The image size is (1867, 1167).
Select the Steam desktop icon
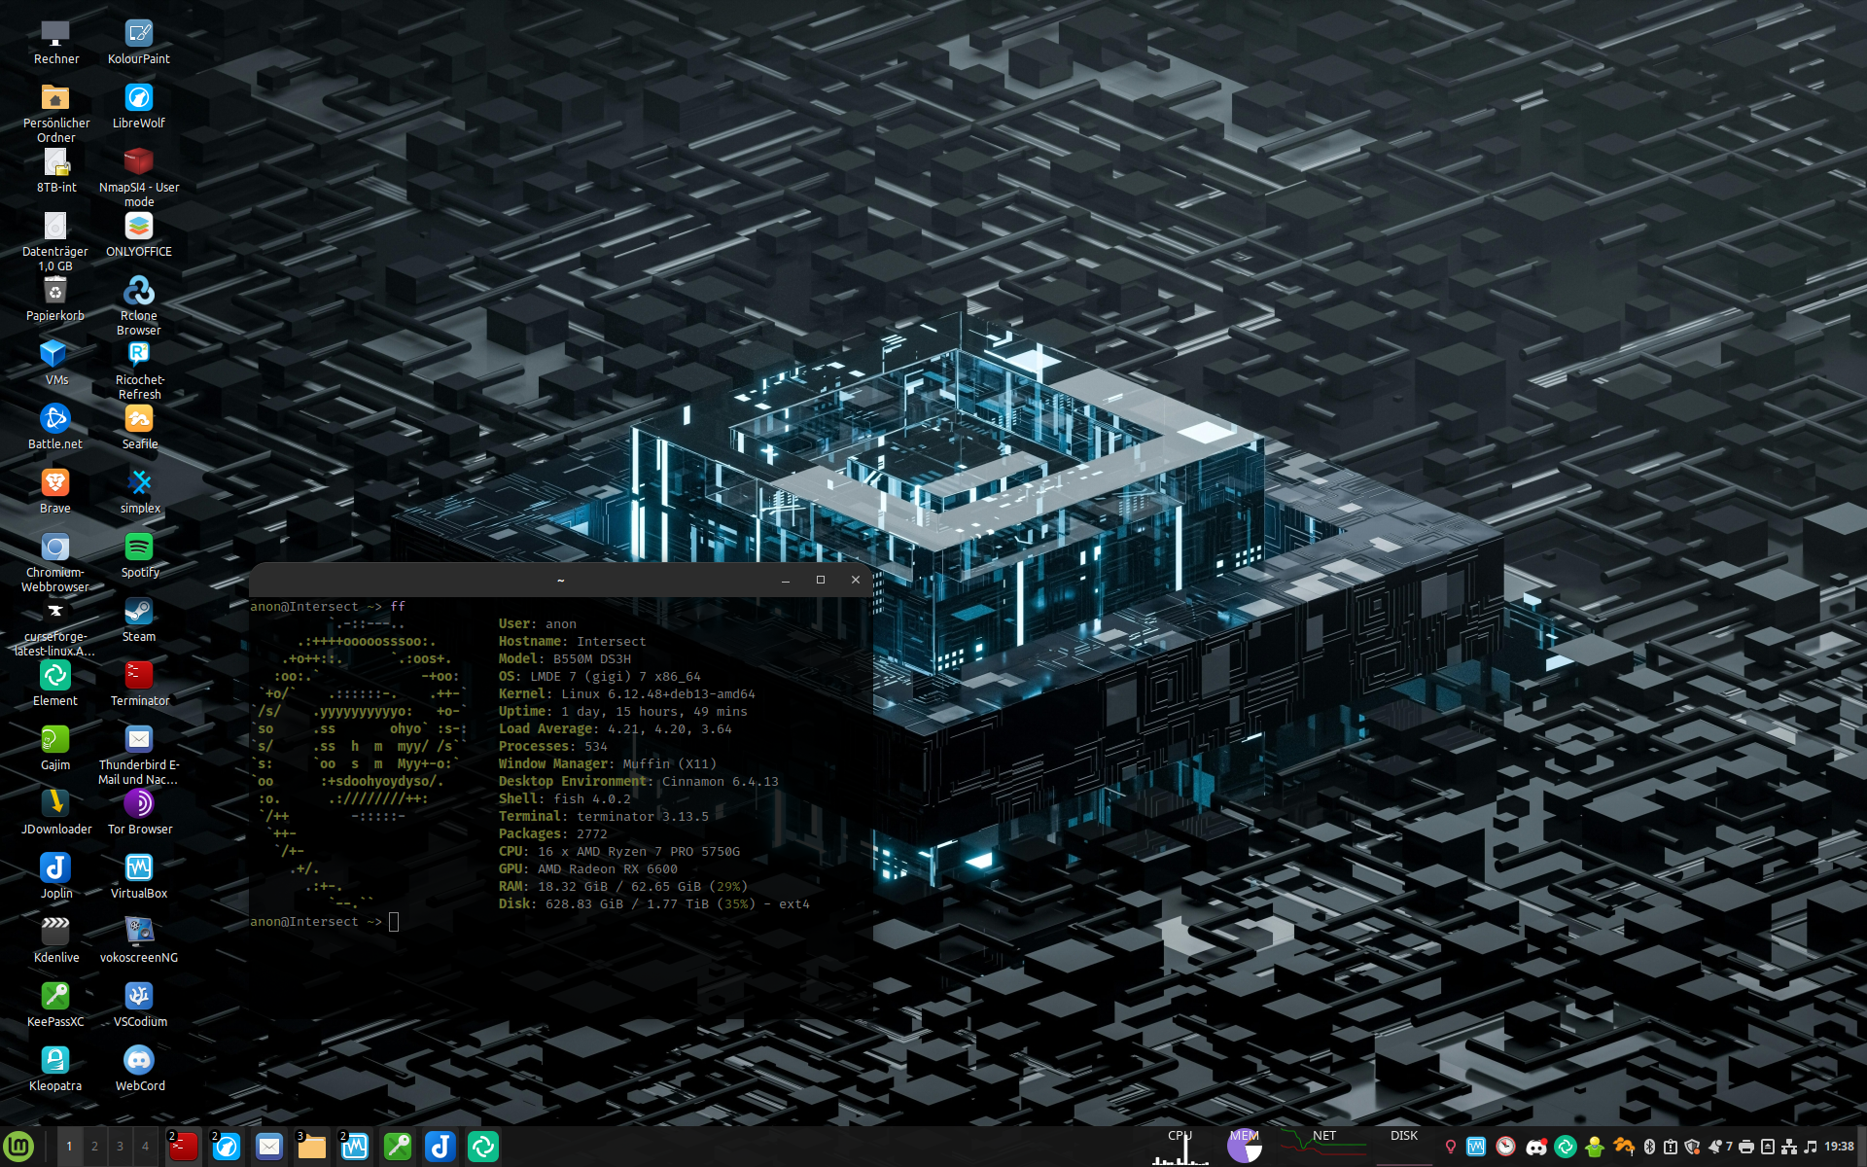point(139,613)
